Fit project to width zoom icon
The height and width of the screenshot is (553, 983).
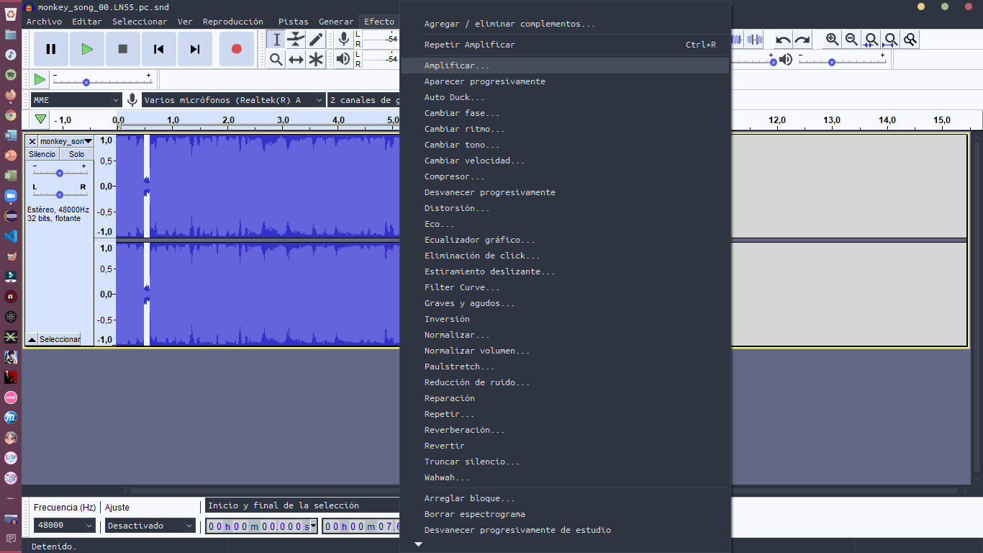point(891,40)
